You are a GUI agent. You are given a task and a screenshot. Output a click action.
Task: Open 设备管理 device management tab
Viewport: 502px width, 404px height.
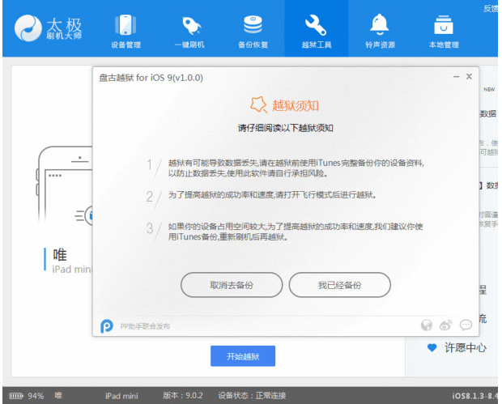[125, 31]
